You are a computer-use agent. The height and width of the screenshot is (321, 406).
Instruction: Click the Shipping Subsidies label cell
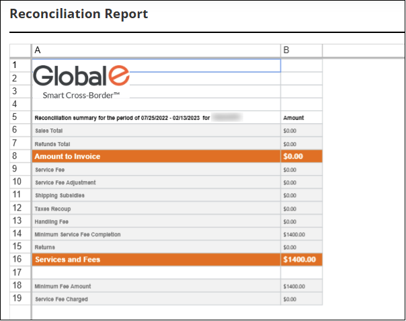point(156,195)
